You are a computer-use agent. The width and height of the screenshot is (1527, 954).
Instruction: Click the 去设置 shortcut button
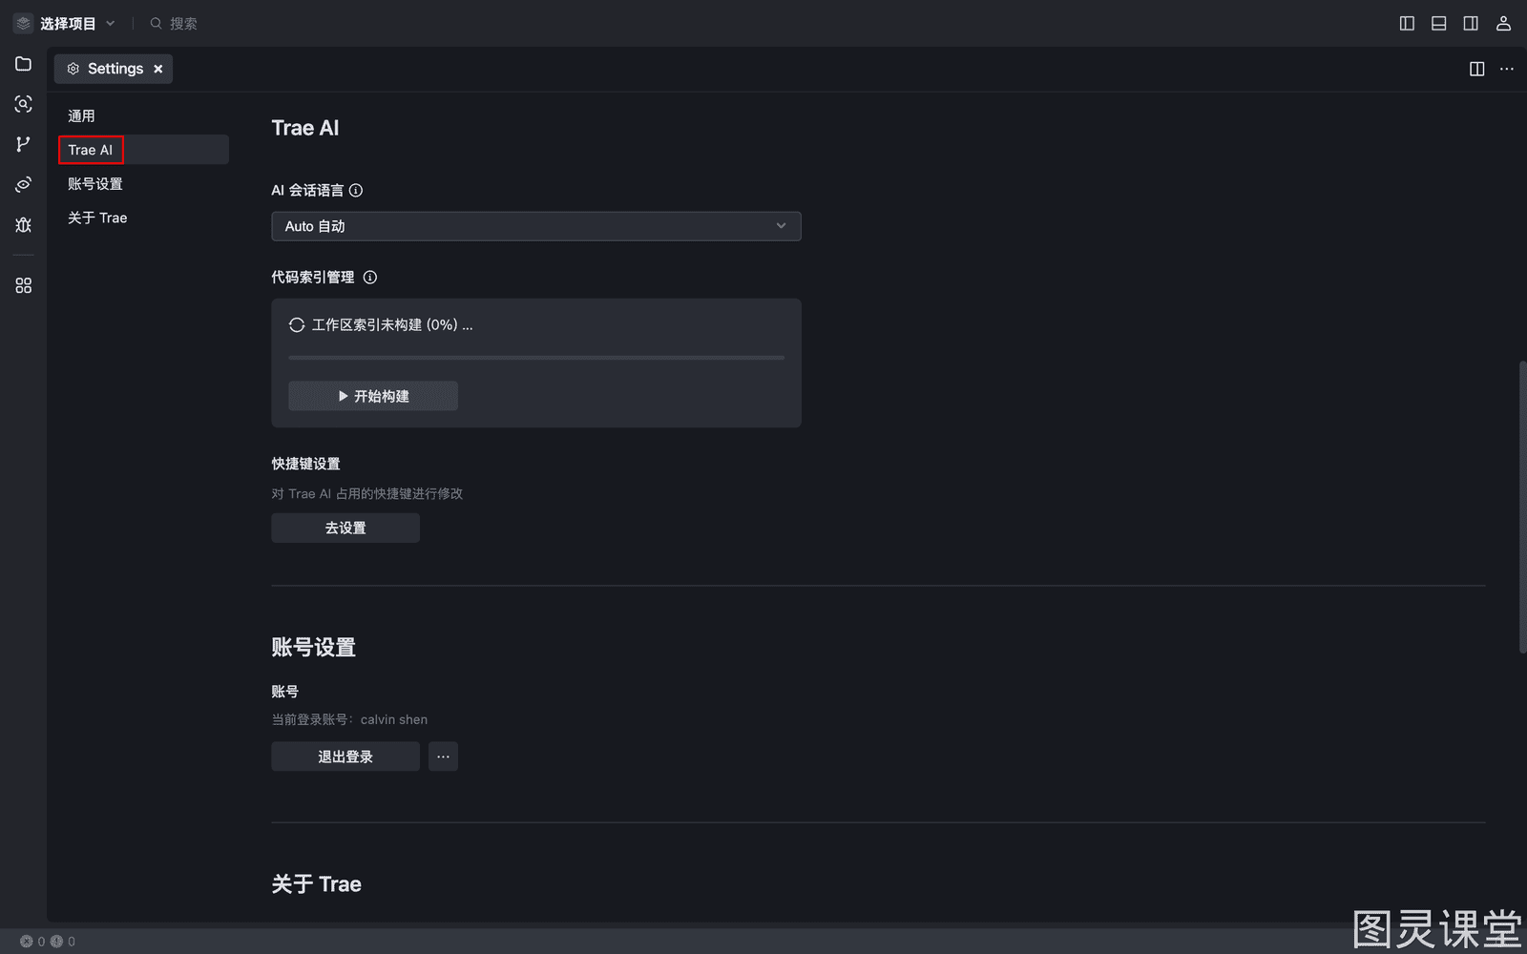click(x=345, y=528)
